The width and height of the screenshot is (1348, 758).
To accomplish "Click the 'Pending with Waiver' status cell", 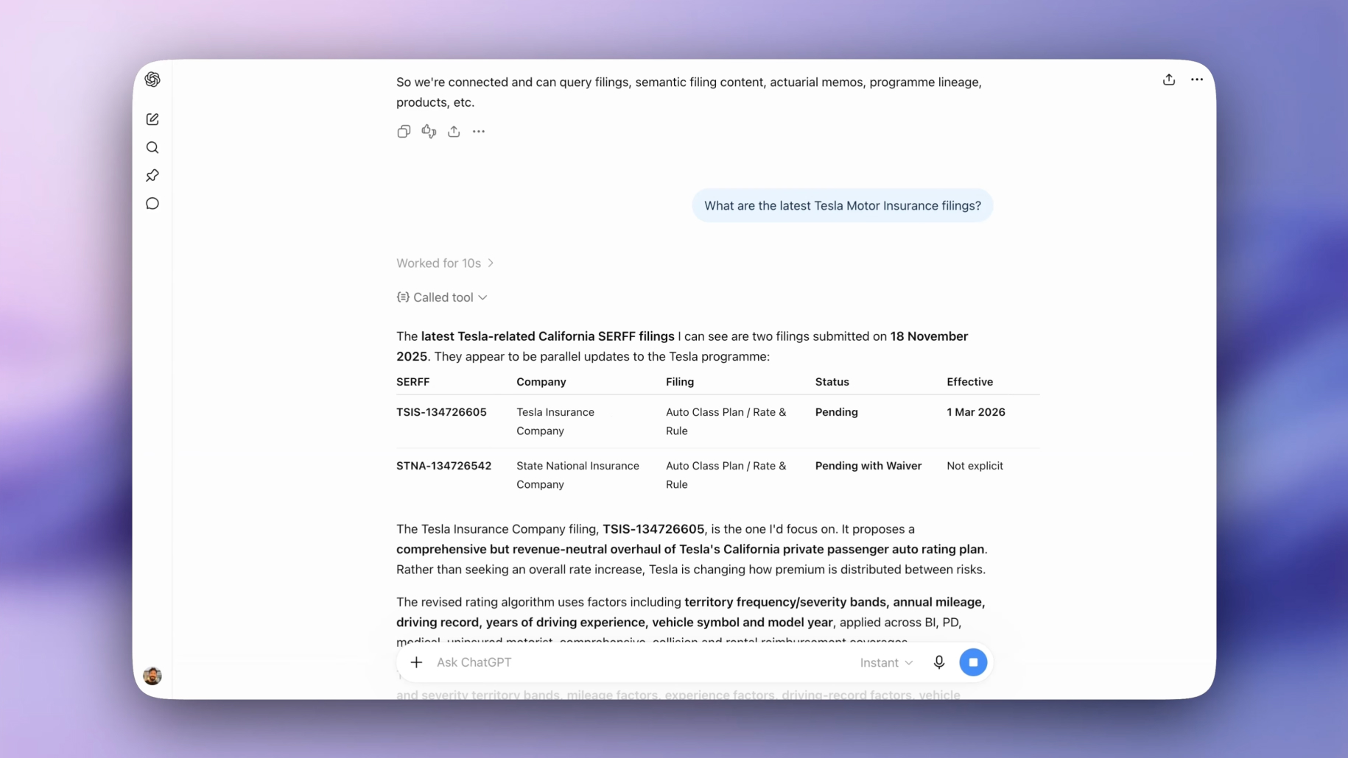I will 868,466.
